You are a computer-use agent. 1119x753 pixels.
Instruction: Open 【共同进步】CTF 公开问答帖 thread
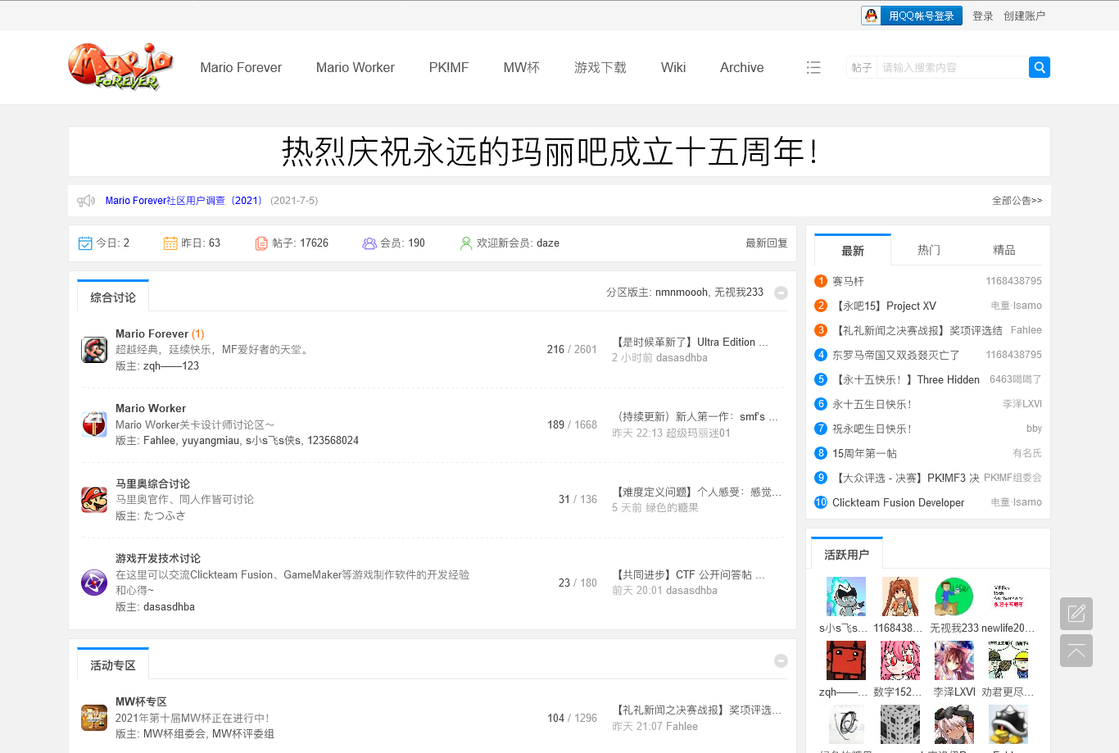coord(688,574)
